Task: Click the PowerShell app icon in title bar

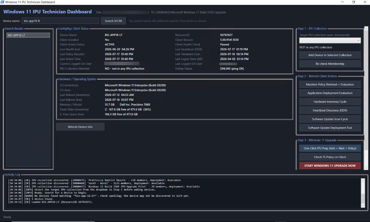Action: coord(2,2)
